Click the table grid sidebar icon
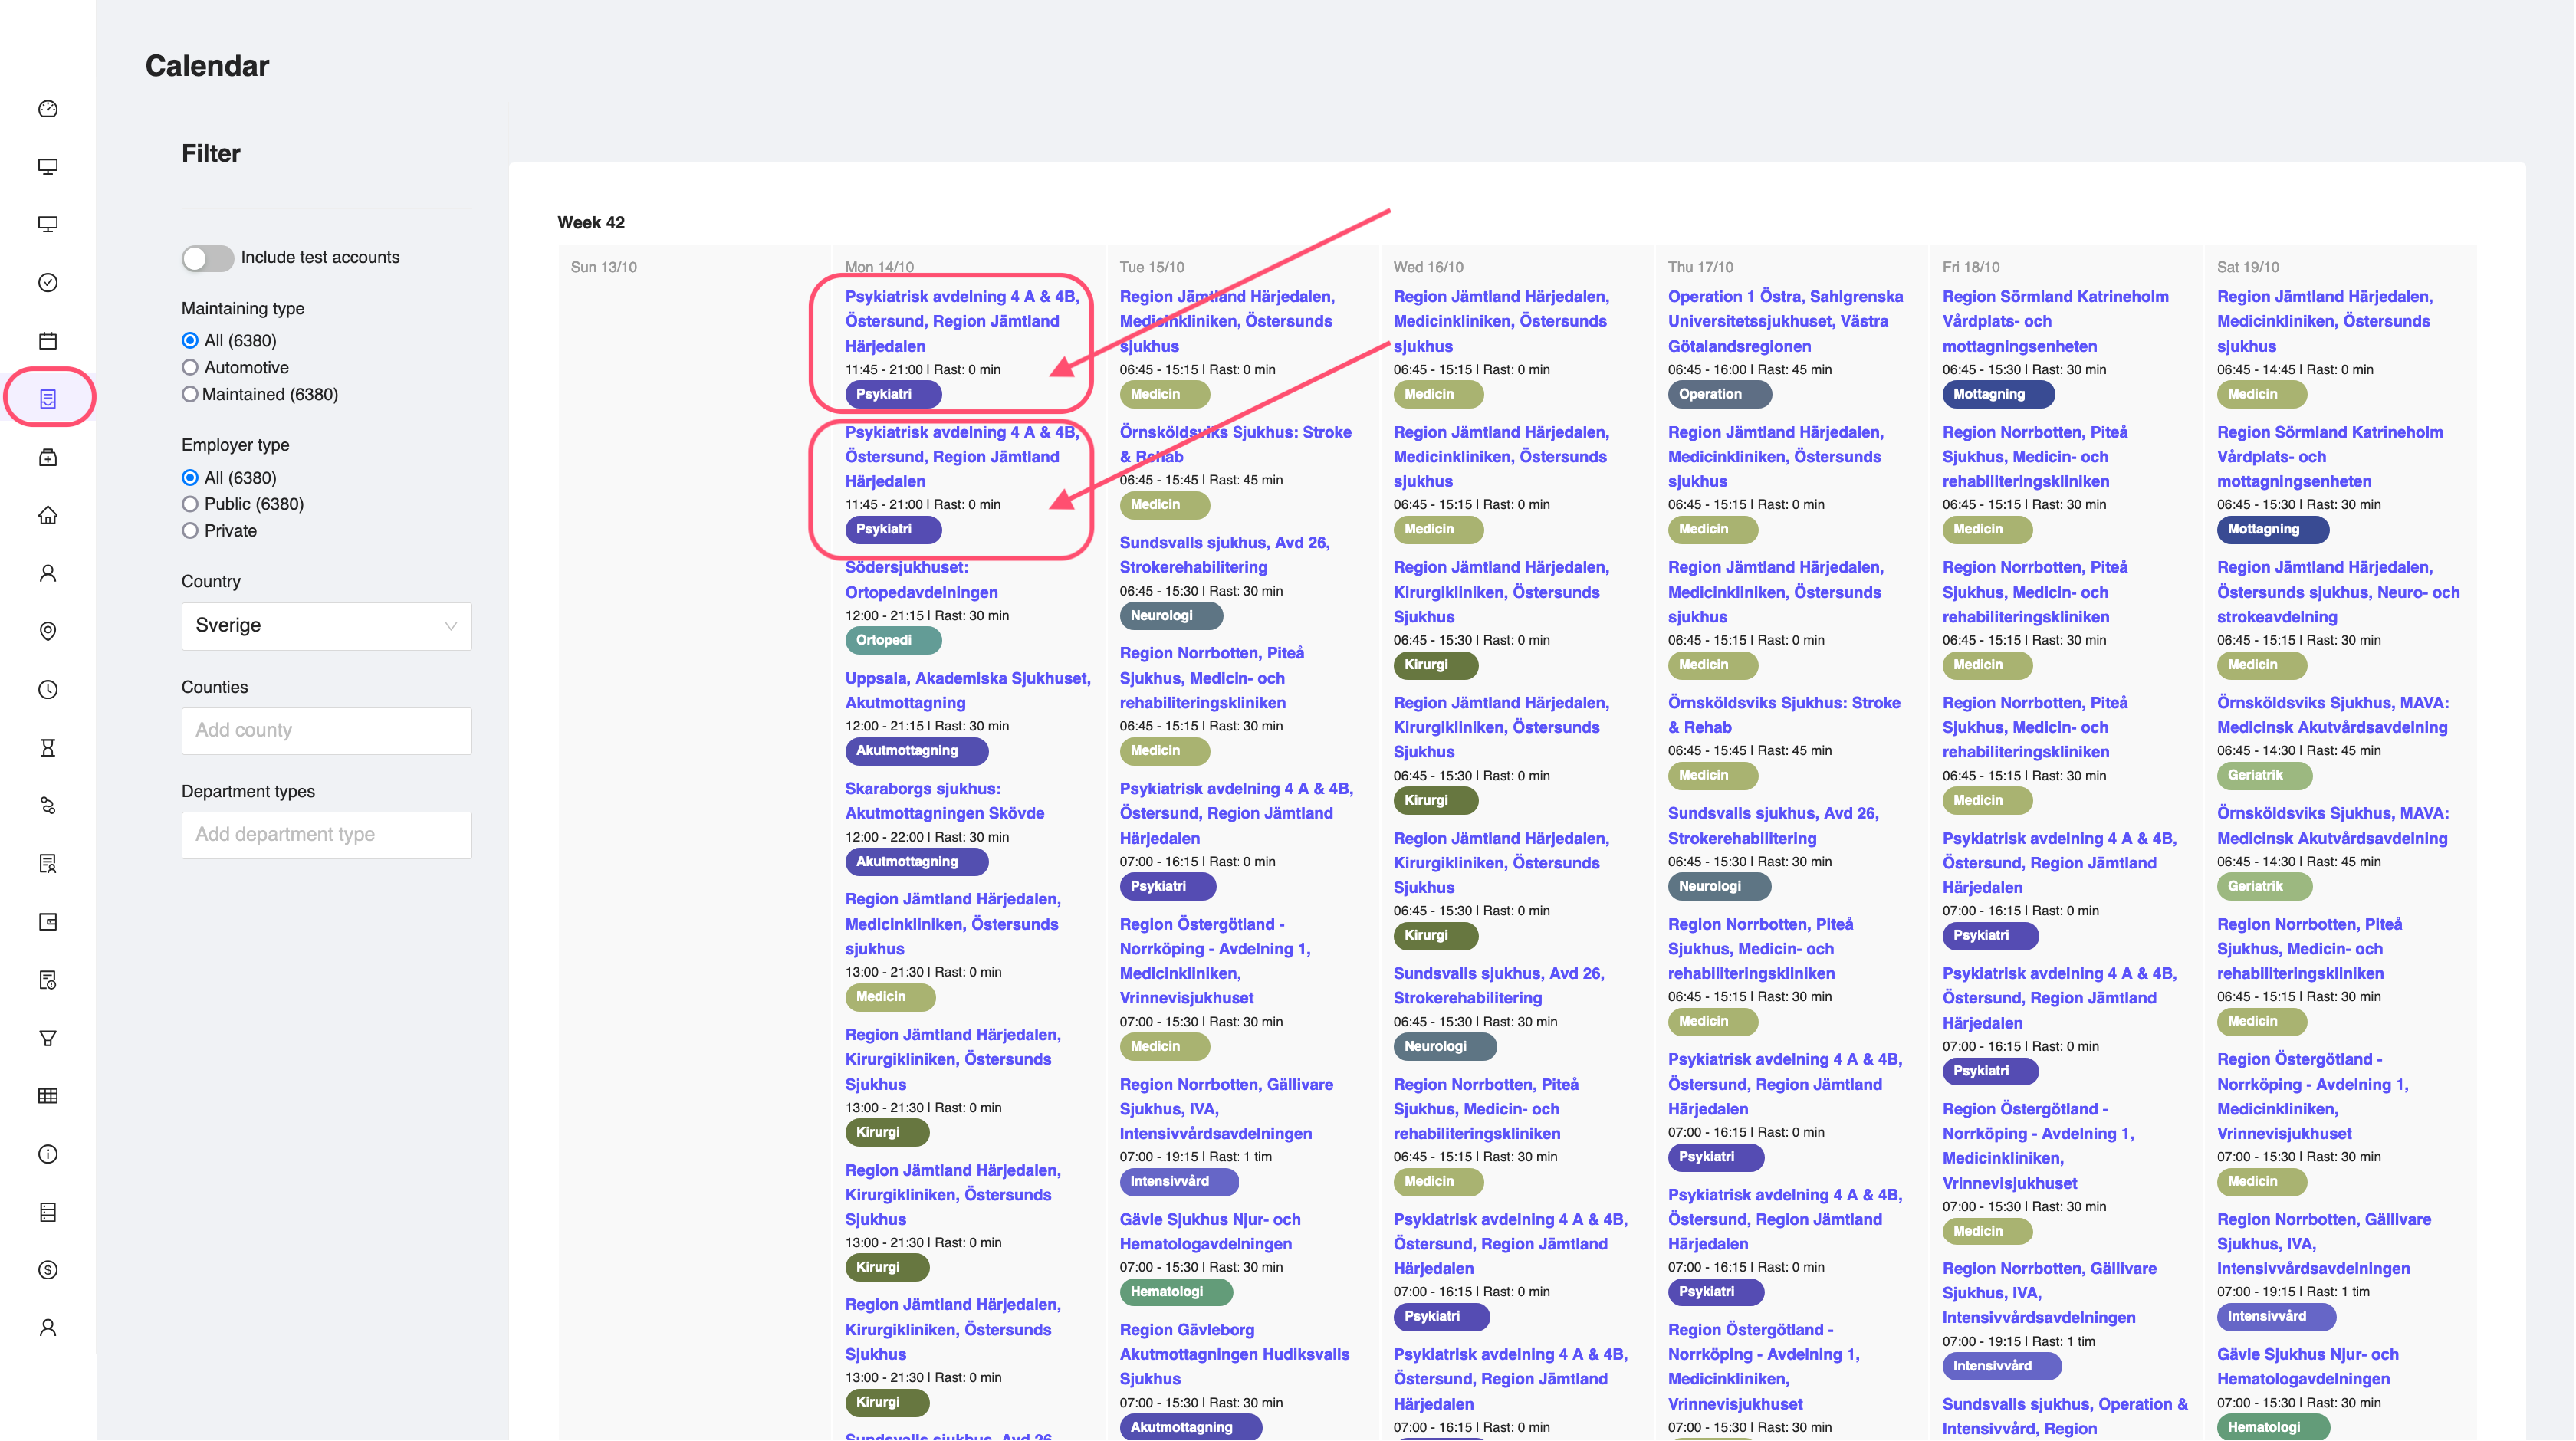The height and width of the screenshot is (1441, 2576). pos(47,1096)
